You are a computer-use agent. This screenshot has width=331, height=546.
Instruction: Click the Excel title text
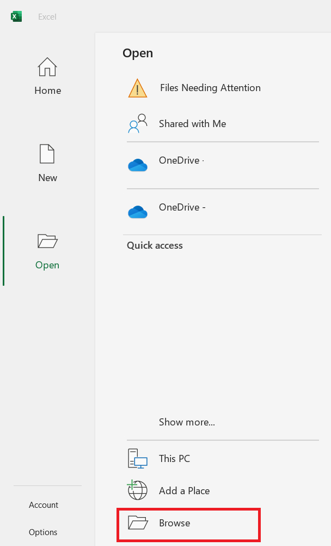[47, 17]
